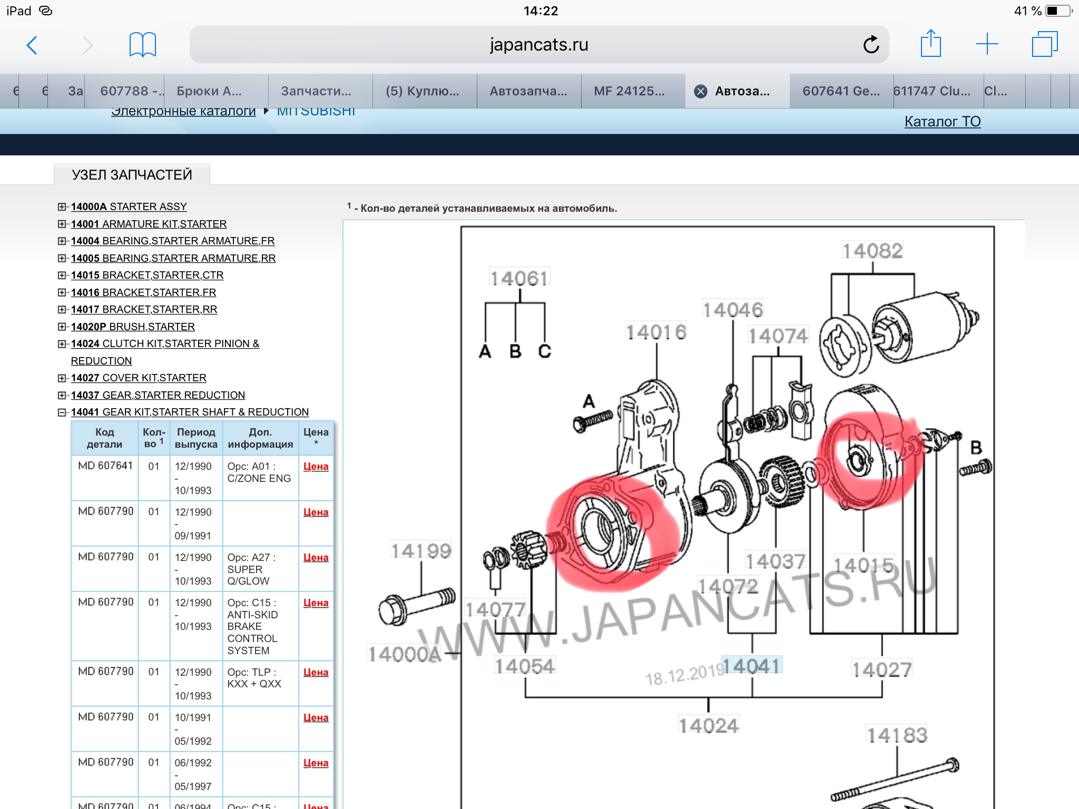This screenshot has width=1079, height=809.
Task: Tap the Safari forward arrow
Action: pos(87,45)
